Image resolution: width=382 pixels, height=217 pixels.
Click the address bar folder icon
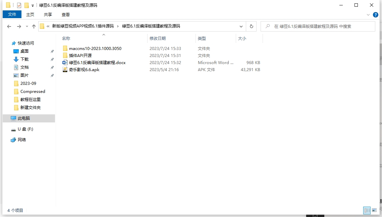pos(42,26)
